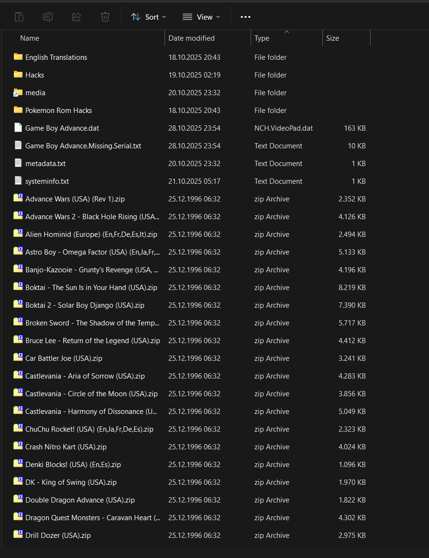
Task: Open the See more ellipsis menu
Action: tap(245, 17)
